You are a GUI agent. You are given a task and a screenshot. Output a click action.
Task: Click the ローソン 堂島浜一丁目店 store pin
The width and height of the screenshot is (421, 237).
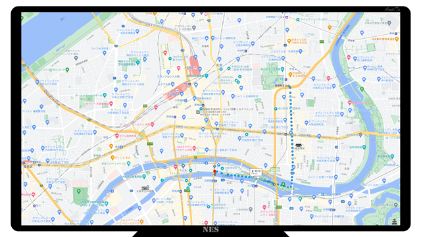pos(207,150)
